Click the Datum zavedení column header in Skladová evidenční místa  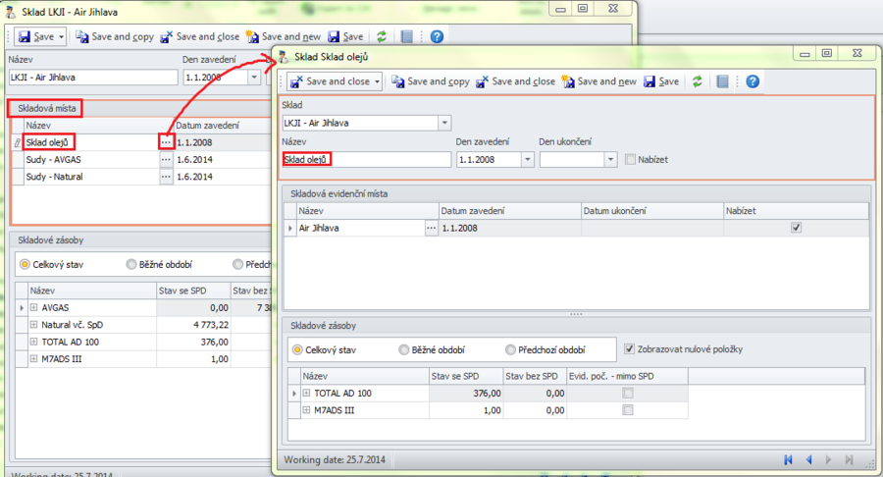coord(508,211)
